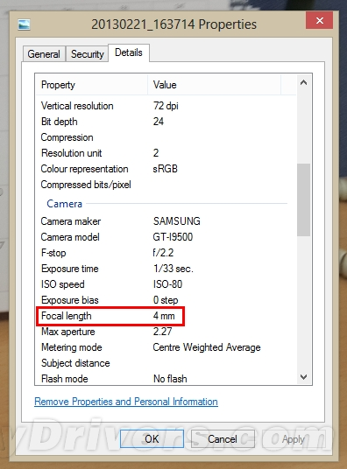Select the Focal length property

pyautogui.click(x=67, y=316)
